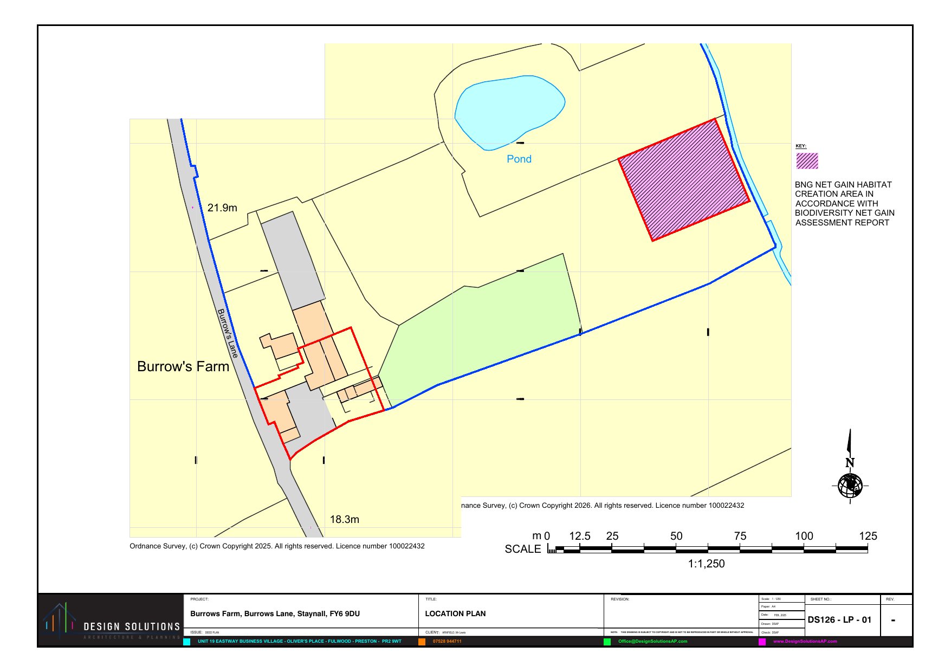
Task: Click the 21.9m spot height label
Action: [x=222, y=208]
